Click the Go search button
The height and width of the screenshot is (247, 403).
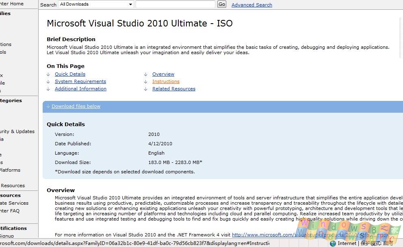(222, 4)
